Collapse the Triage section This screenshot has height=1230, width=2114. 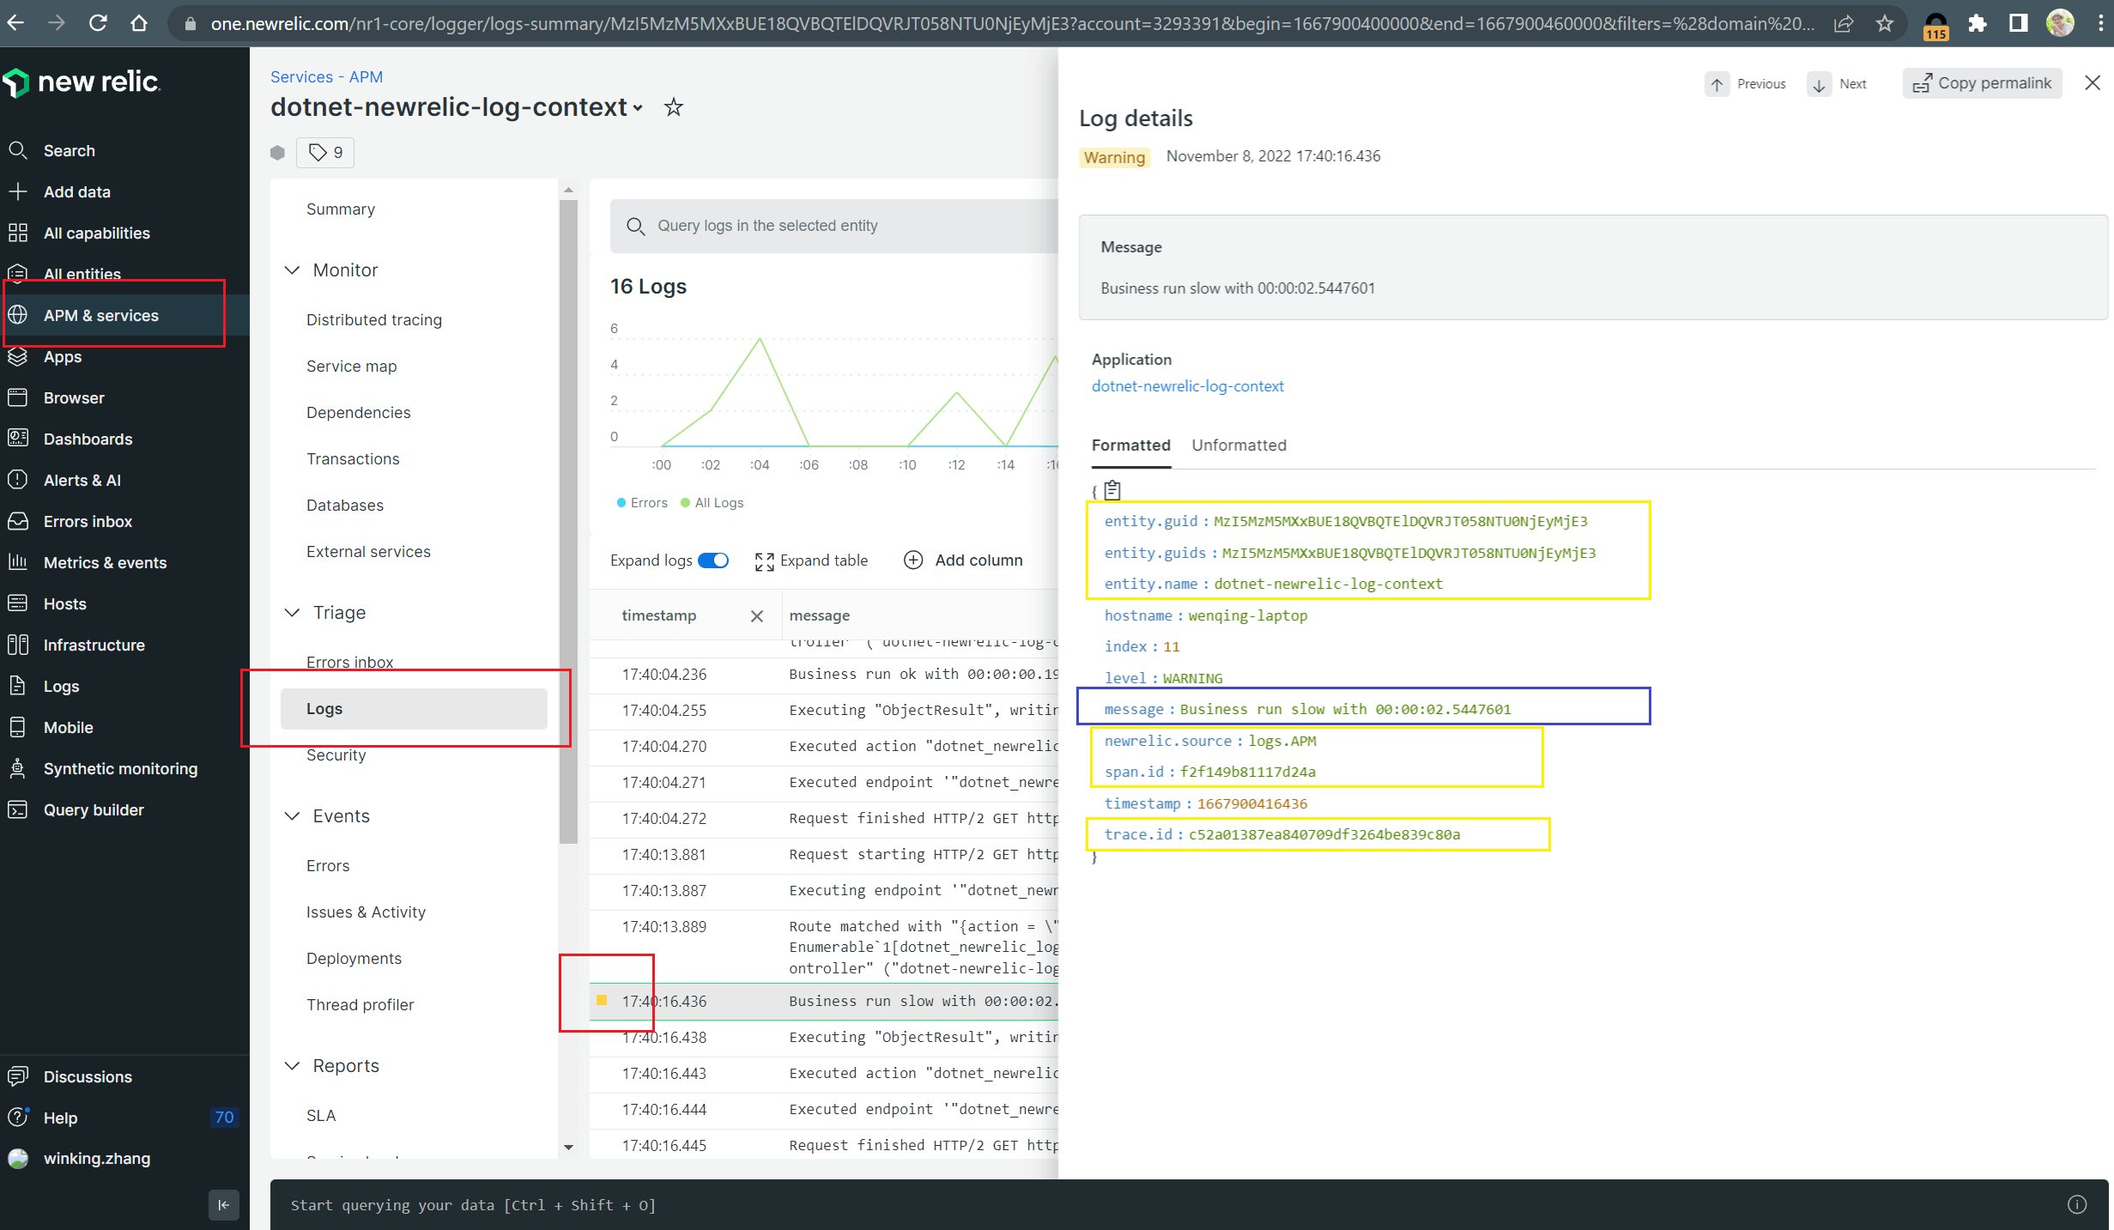(292, 613)
